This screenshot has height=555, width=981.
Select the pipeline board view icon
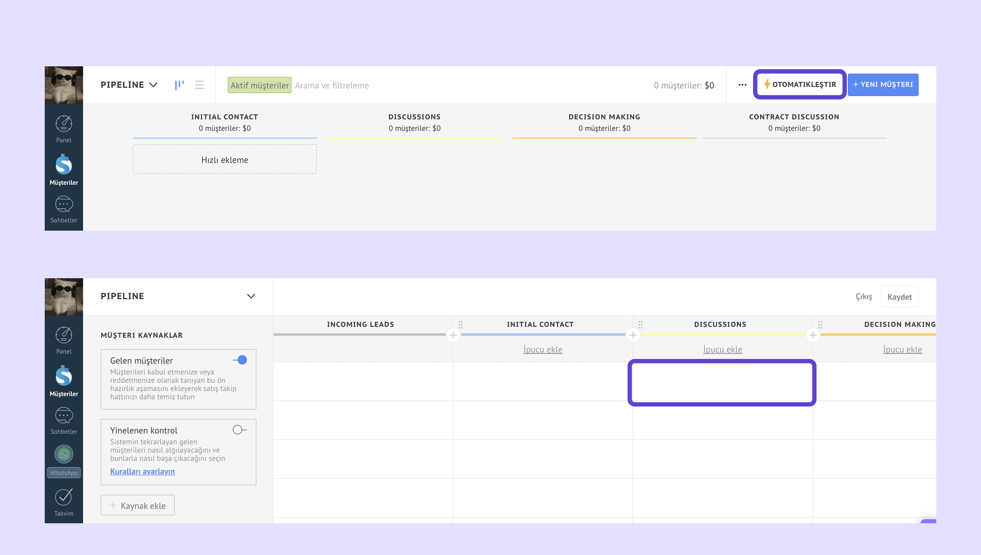click(x=179, y=85)
